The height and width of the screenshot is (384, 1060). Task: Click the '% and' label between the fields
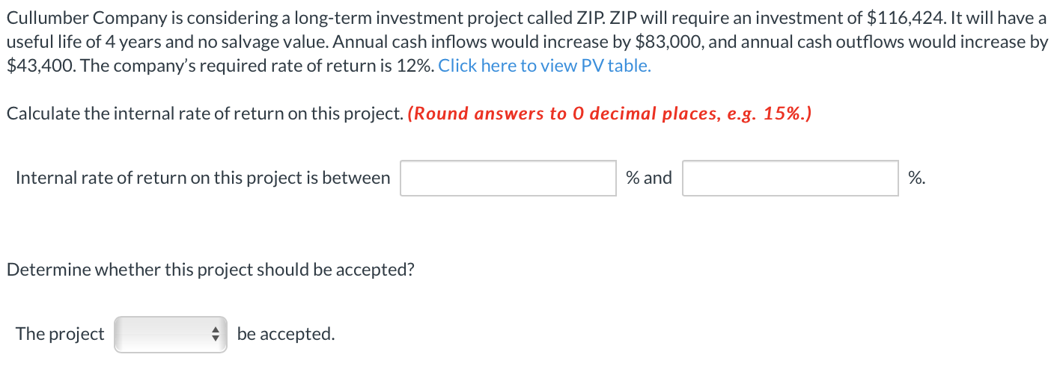(x=649, y=178)
